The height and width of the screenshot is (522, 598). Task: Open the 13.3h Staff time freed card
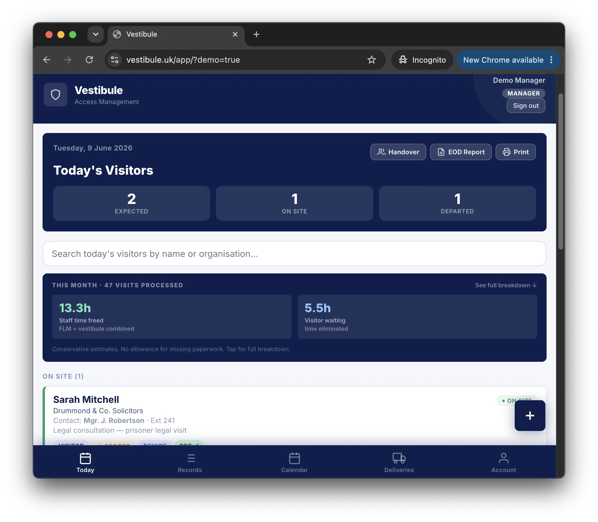click(x=172, y=317)
